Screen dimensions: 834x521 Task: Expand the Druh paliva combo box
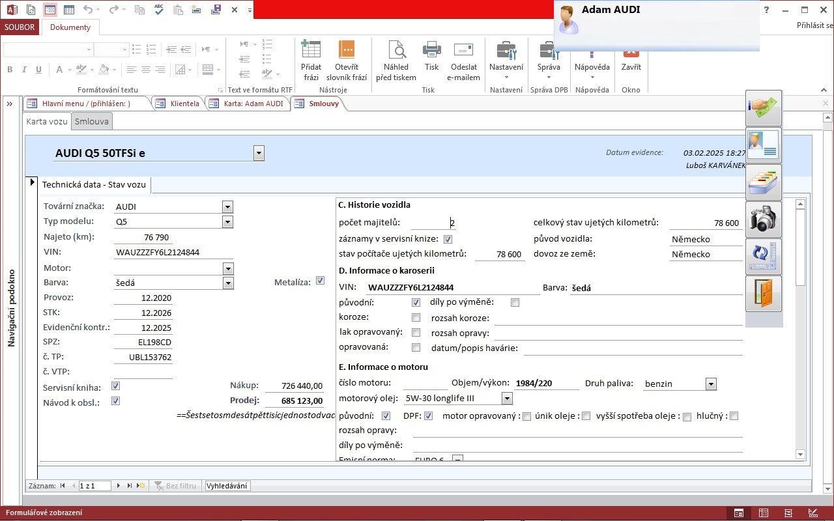point(711,384)
